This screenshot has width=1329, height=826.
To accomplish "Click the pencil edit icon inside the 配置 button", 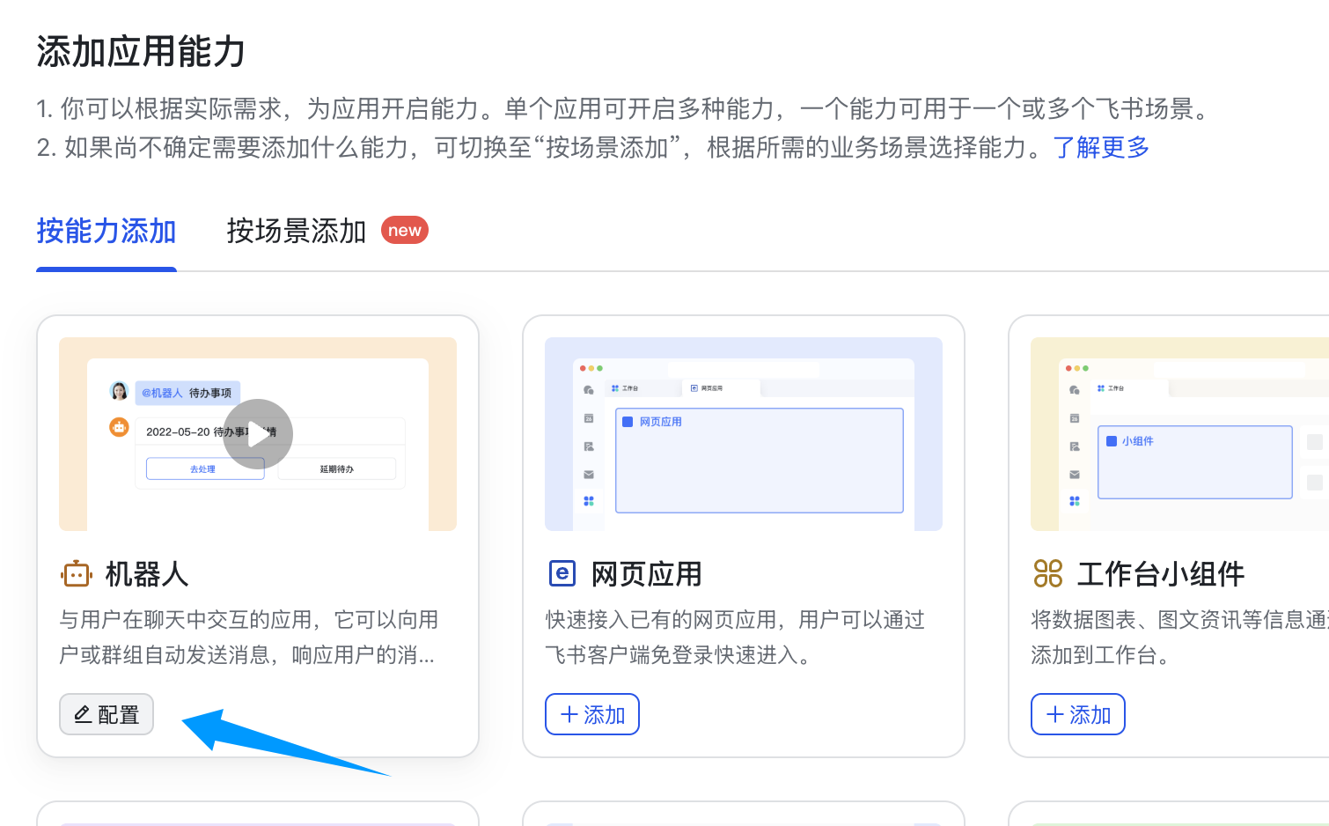I will click(83, 714).
